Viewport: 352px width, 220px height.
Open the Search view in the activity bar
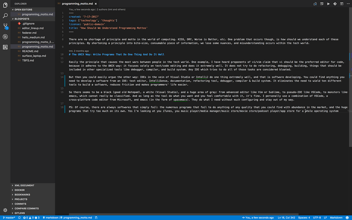click(x=5, y=16)
